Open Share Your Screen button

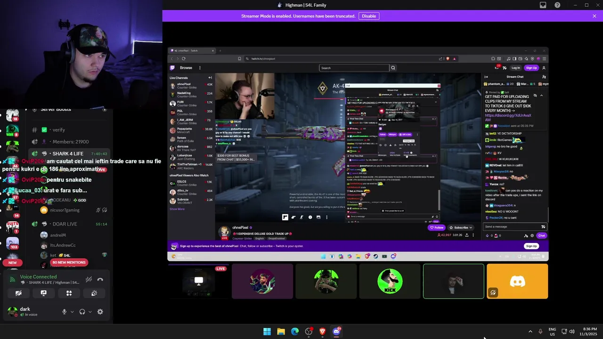(44, 293)
